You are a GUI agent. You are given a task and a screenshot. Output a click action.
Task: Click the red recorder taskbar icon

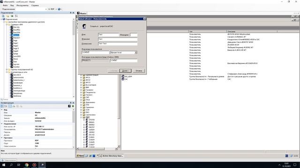[34, 165]
